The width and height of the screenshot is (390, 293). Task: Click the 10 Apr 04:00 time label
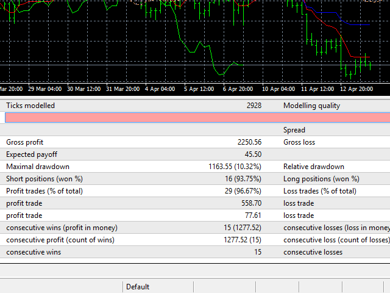click(x=278, y=89)
